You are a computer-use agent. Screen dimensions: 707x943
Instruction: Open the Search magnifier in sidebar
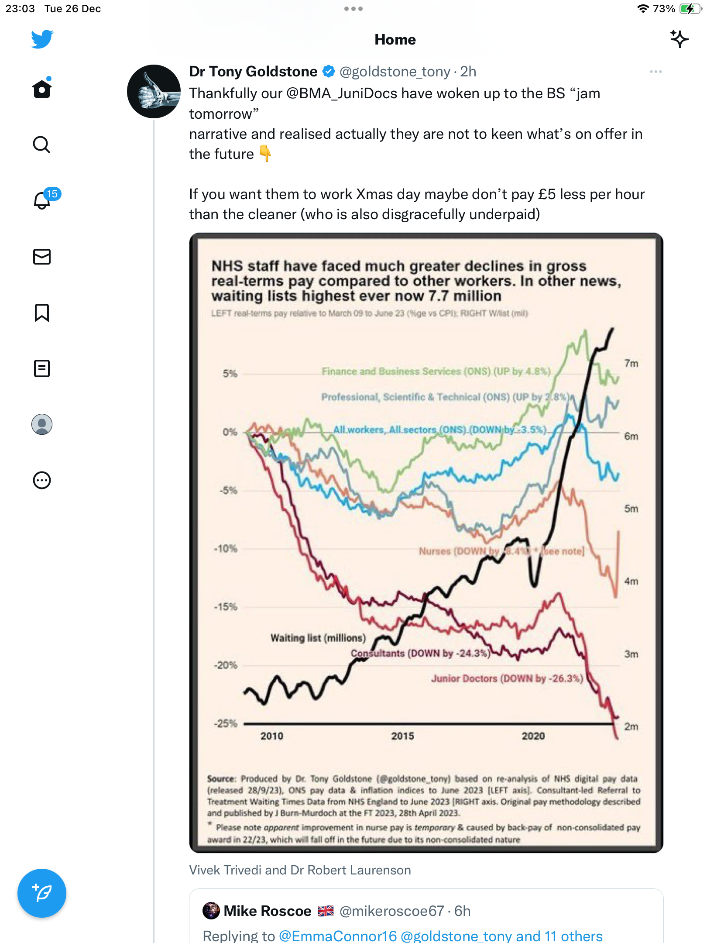pos(42,145)
